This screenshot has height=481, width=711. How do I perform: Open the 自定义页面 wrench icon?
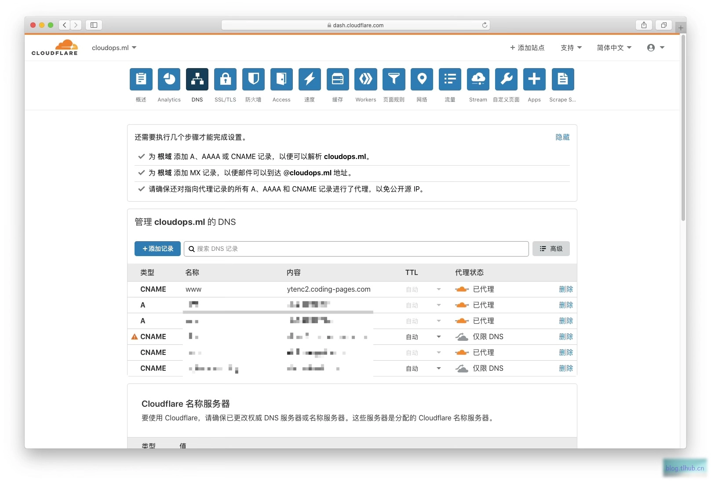click(506, 79)
